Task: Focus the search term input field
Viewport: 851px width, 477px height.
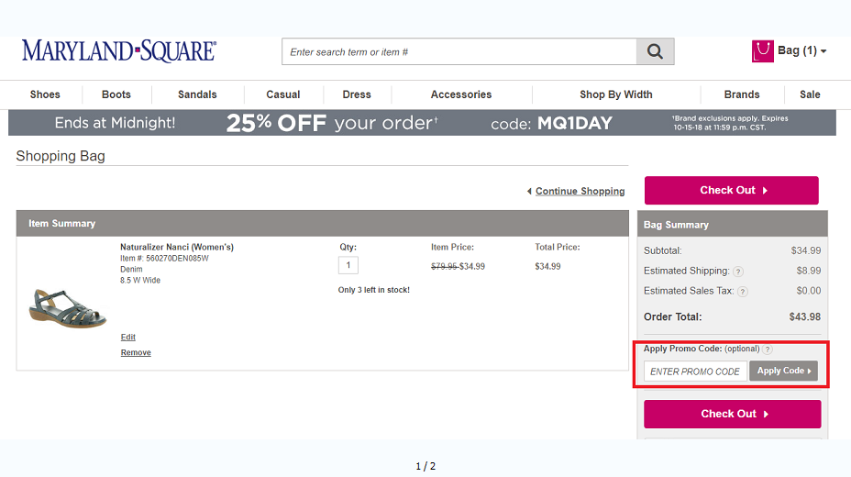Action: 459,51
